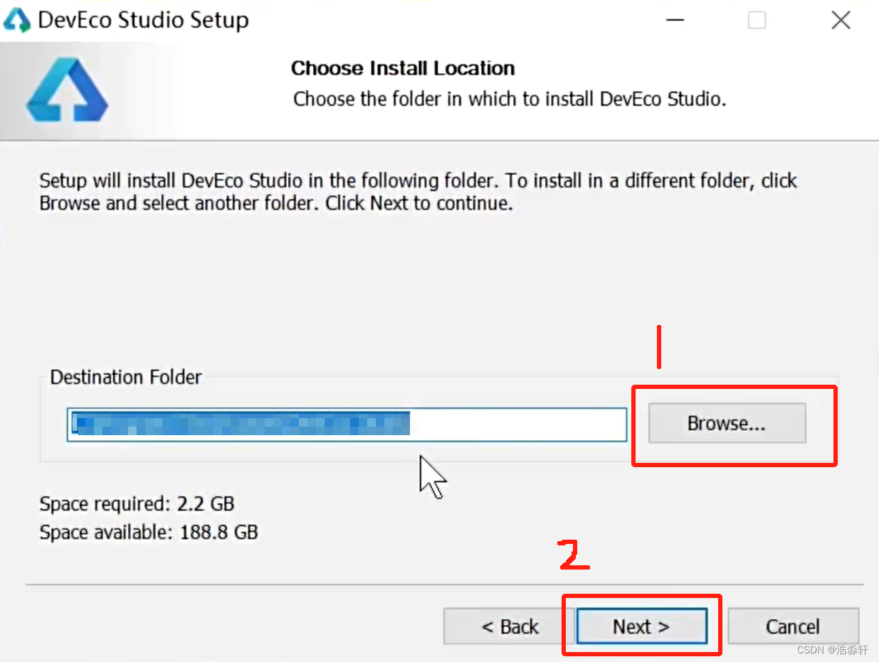Click the Choose Install Location heading
This screenshot has width=879, height=662.
(403, 68)
